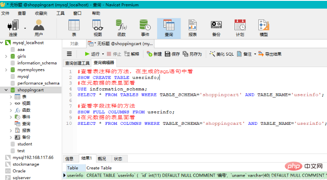This screenshot has width=327, height=180.
Task: Collapse the mysql_localhost connection node
Action: tap(2, 42)
